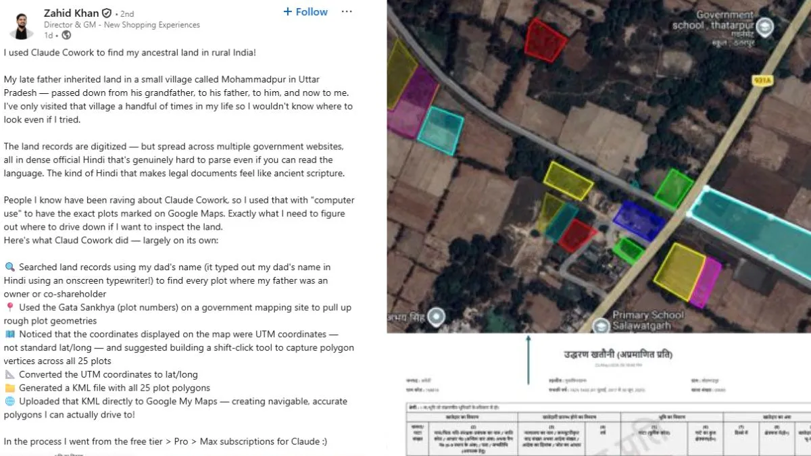
Task: Open the satellite map image
Action: click(599, 166)
